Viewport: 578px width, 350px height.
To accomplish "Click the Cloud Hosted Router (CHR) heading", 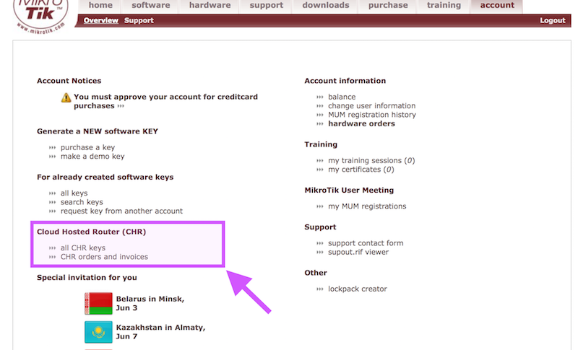I will [x=92, y=232].
